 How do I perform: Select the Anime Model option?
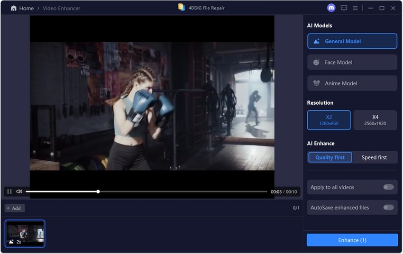[x=352, y=83]
